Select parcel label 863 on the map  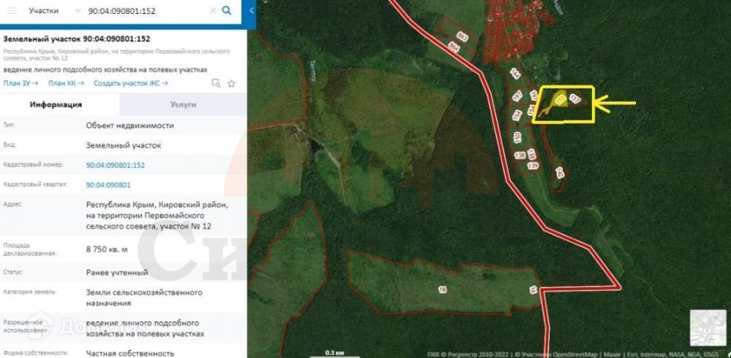point(463,37)
